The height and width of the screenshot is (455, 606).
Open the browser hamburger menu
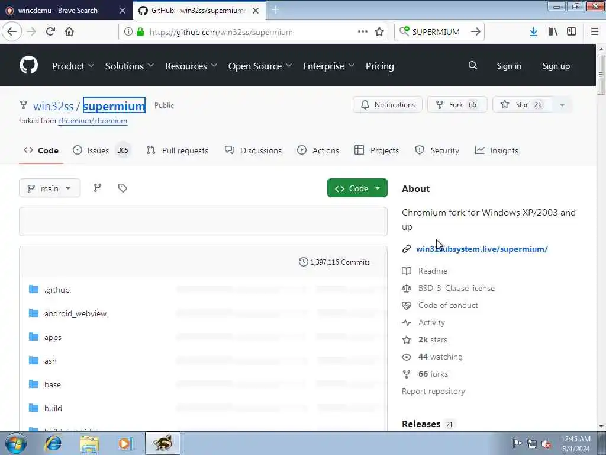[595, 32]
